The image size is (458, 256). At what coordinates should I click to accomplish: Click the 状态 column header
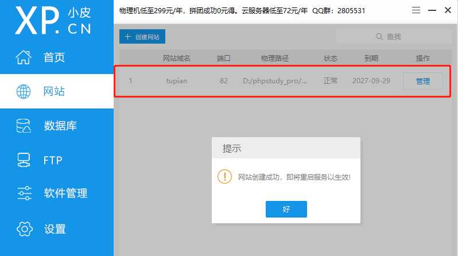point(331,58)
